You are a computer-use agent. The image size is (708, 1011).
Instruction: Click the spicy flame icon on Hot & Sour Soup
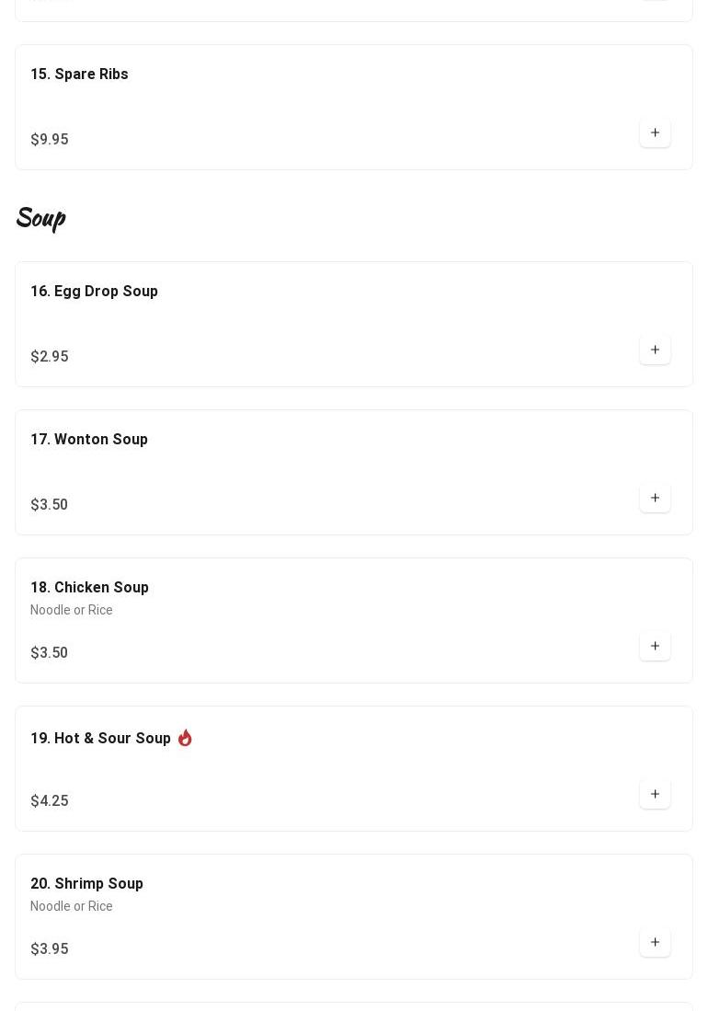tap(185, 738)
